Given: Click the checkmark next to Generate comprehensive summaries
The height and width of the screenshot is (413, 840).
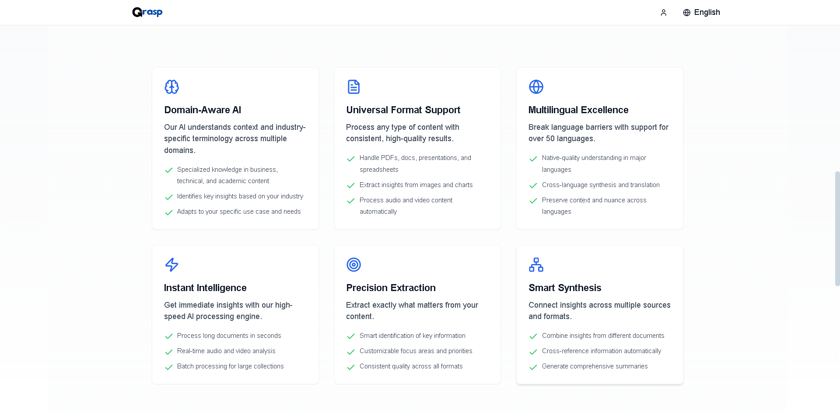Looking at the screenshot, I should click(x=533, y=367).
